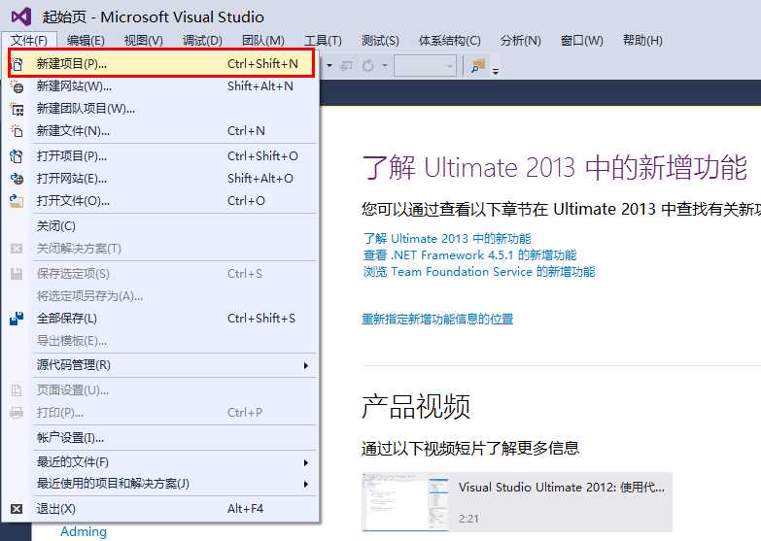Click link 重新指定新增功能信息的位置
This screenshot has width=761, height=541.
click(x=437, y=319)
